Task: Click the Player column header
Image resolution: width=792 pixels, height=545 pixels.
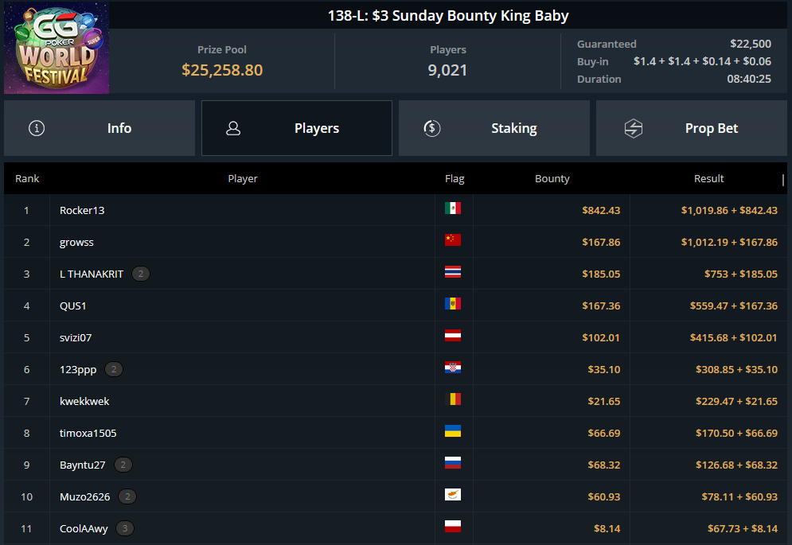Action: click(x=243, y=179)
